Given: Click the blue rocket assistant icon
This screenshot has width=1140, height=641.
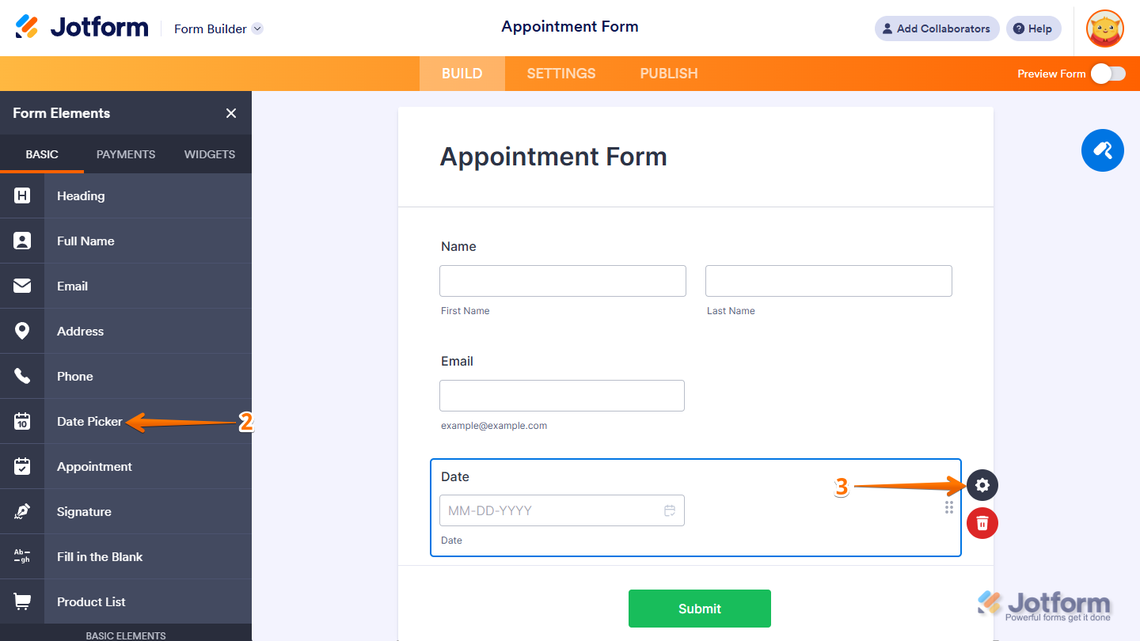Looking at the screenshot, I should click(x=1102, y=150).
